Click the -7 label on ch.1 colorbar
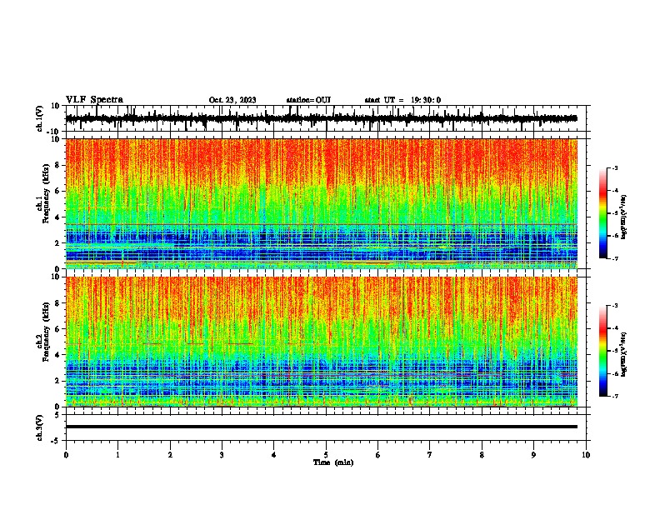Image resolution: width=660 pixels, height=510 pixels. pos(615,258)
